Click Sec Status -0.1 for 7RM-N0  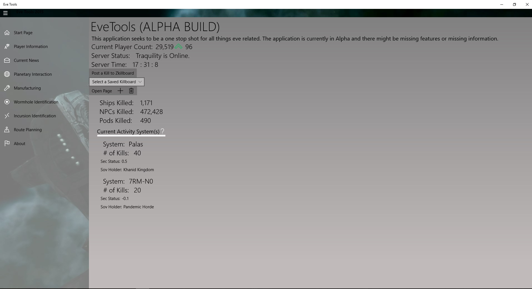pos(125,199)
